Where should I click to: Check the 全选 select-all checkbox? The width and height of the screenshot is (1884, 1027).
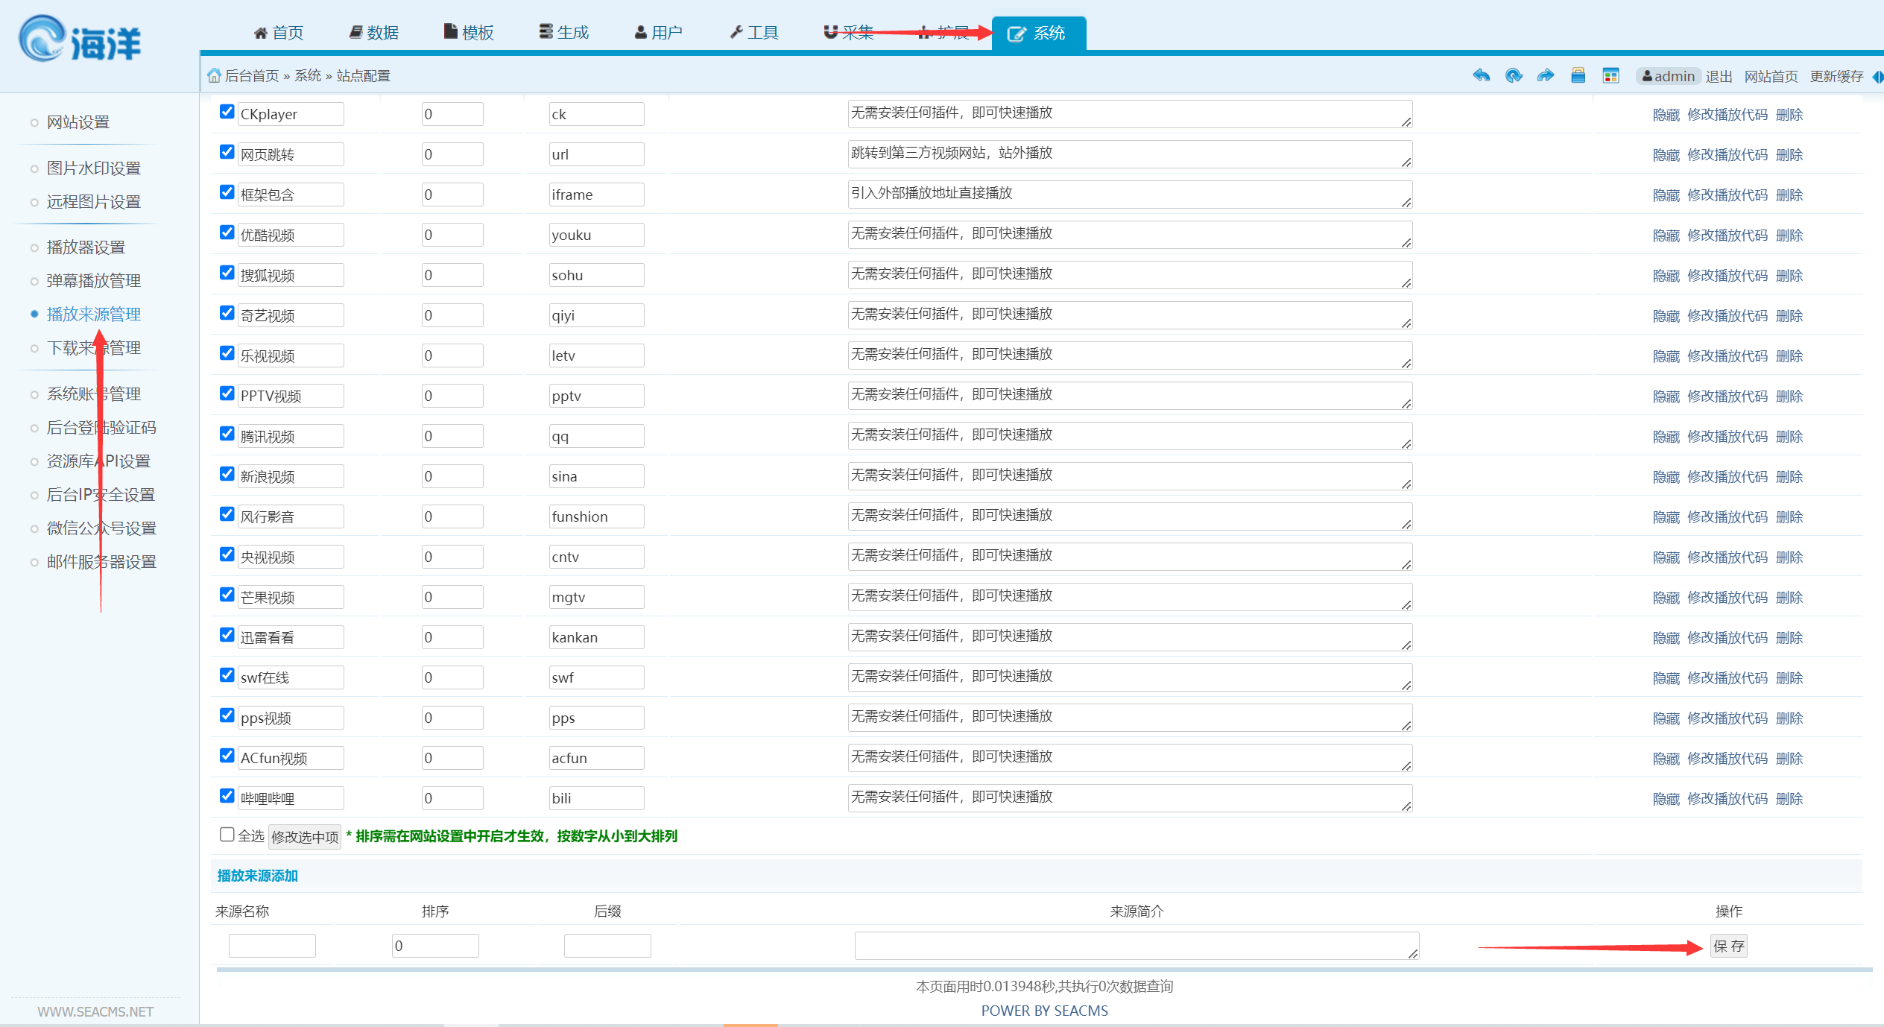click(227, 834)
